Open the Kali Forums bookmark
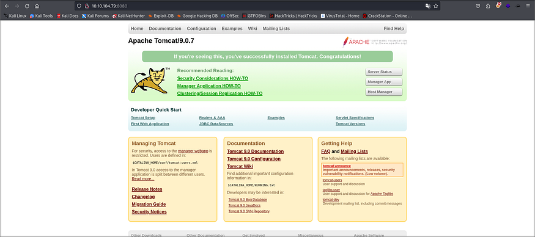This screenshot has height=237, width=535. (x=95, y=16)
